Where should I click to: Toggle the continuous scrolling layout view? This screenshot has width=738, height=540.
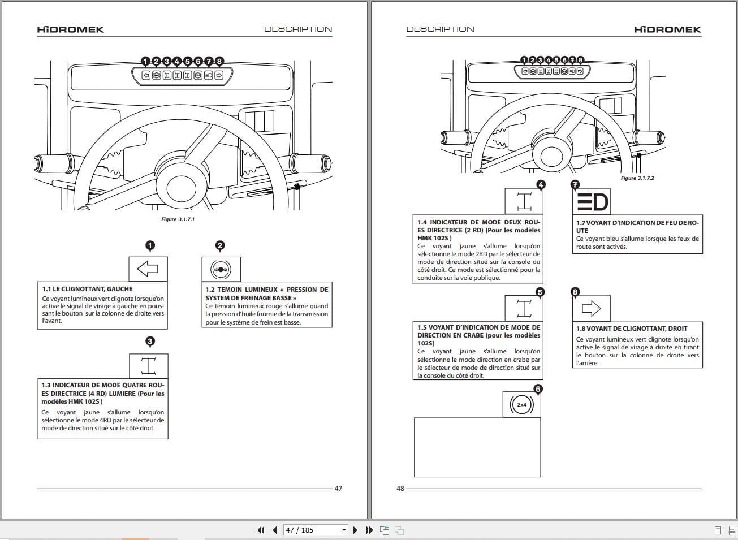pyautogui.click(x=731, y=530)
